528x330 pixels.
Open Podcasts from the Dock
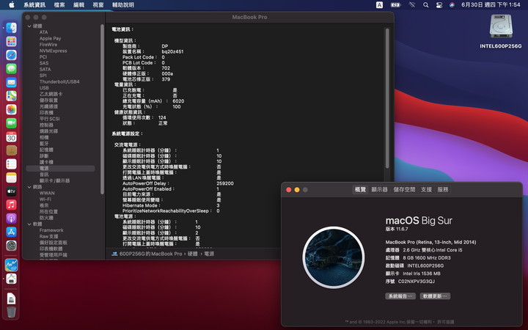click(x=11, y=219)
